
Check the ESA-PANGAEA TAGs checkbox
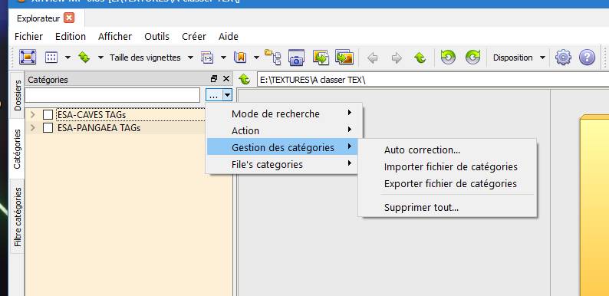(48, 128)
